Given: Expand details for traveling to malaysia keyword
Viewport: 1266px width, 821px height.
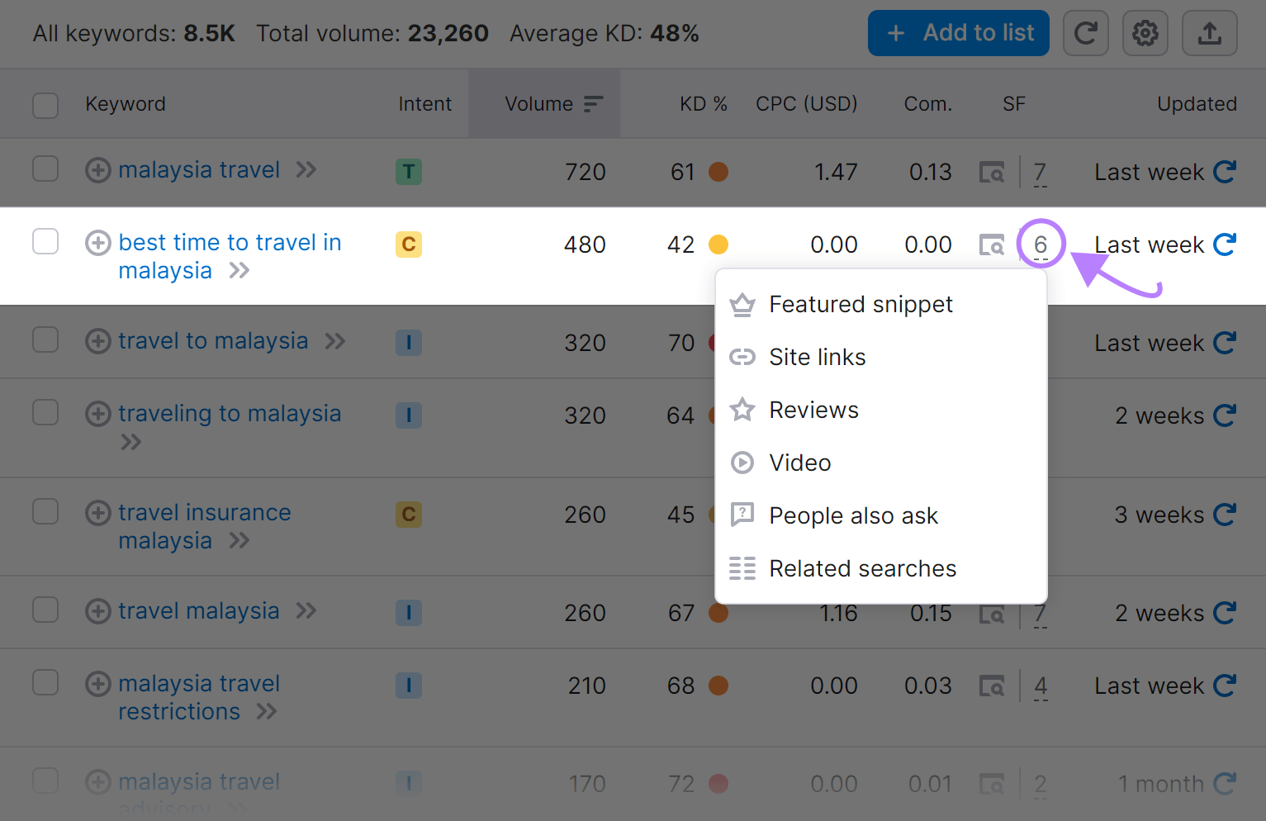Looking at the screenshot, I should (x=130, y=442).
